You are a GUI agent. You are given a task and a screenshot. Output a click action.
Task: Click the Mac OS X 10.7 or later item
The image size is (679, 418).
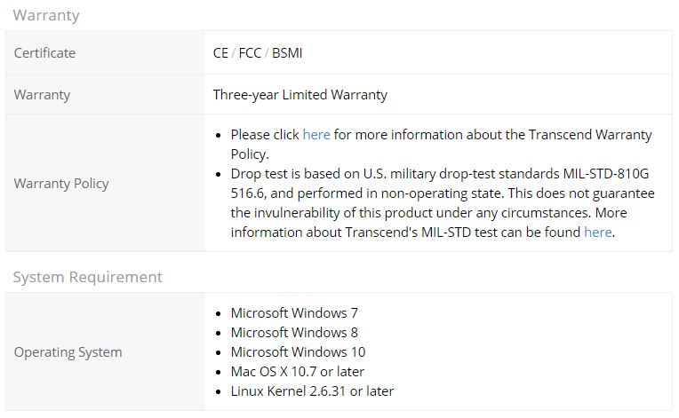(x=298, y=371)
